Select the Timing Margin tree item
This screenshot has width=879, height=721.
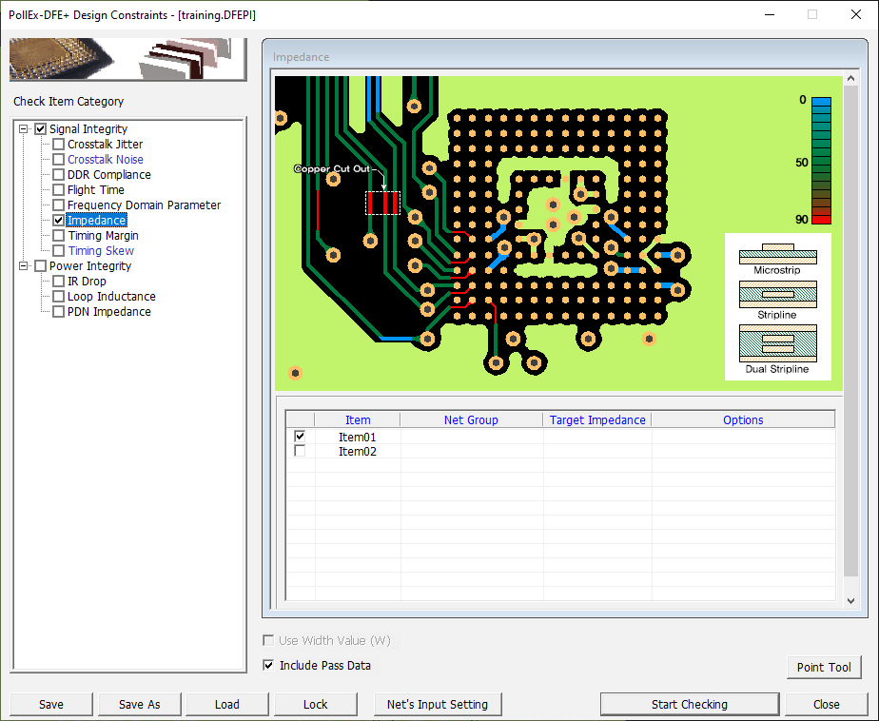click(x=103, y=236)
